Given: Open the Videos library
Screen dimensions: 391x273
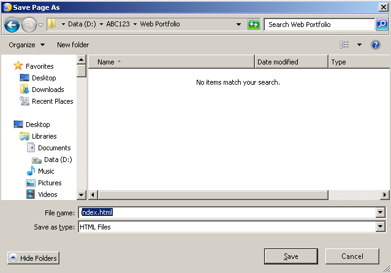Looking at the screenshot, I should coord(48,194).
